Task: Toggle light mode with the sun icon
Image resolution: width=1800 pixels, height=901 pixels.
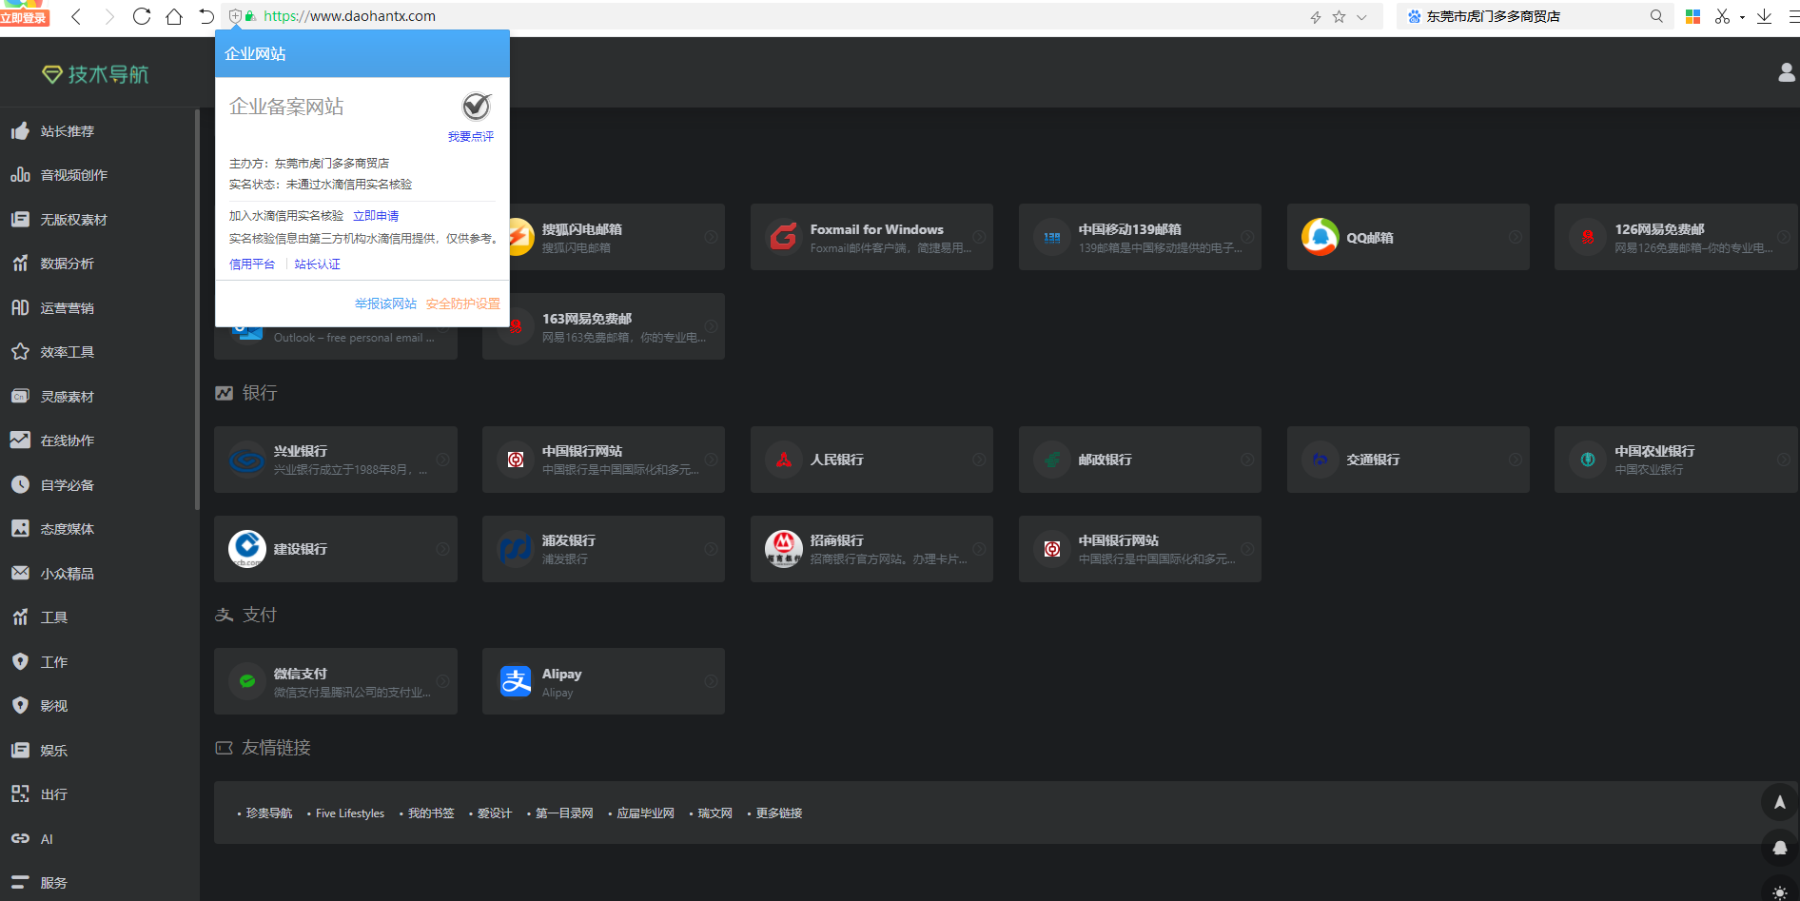Action: point(1779,891)
